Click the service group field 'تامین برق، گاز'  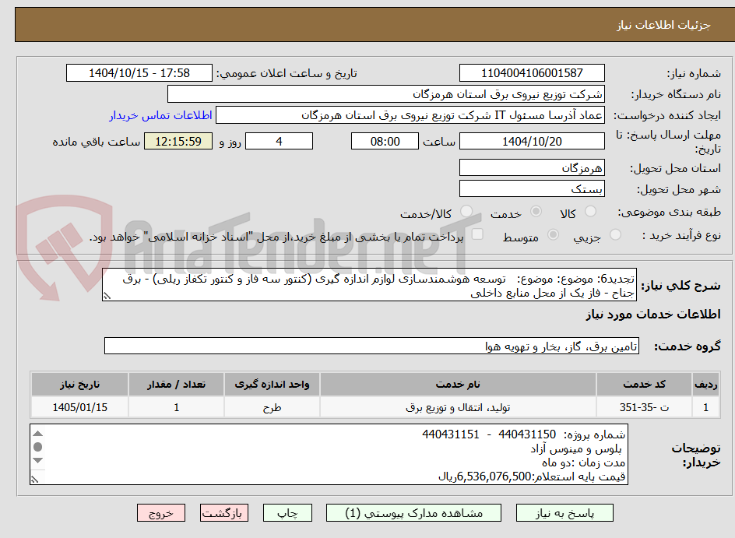[371, 346]
